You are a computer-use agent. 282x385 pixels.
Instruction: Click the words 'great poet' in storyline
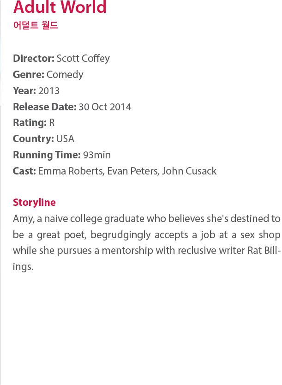click(61, 235)
